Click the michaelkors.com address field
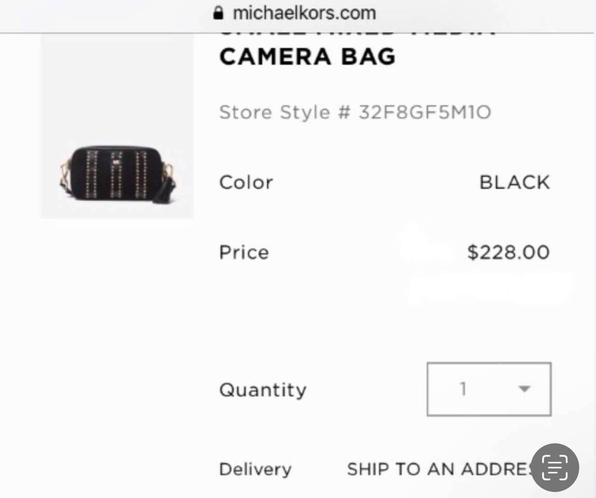Viewport: 596px width, 498px height. coord(304,12)
